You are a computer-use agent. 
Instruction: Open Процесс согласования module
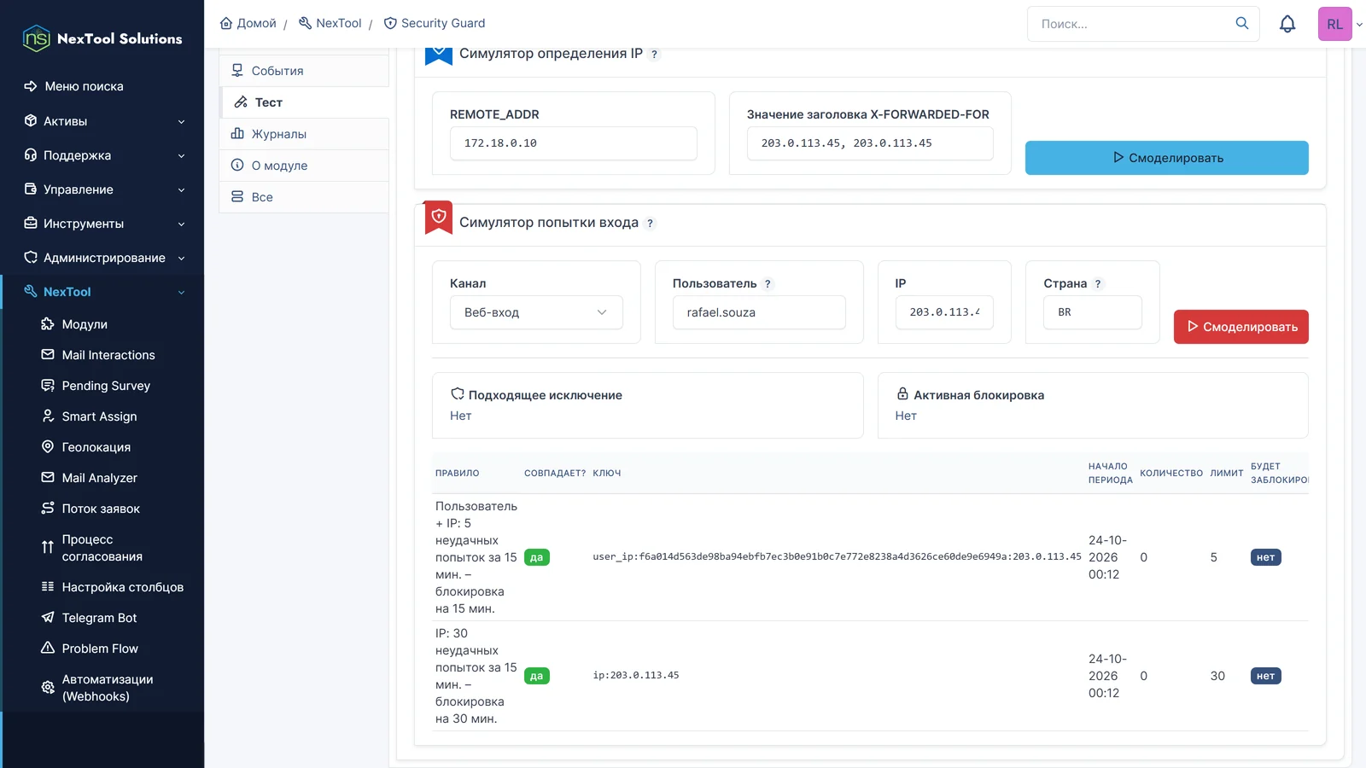tap(102, 548)
